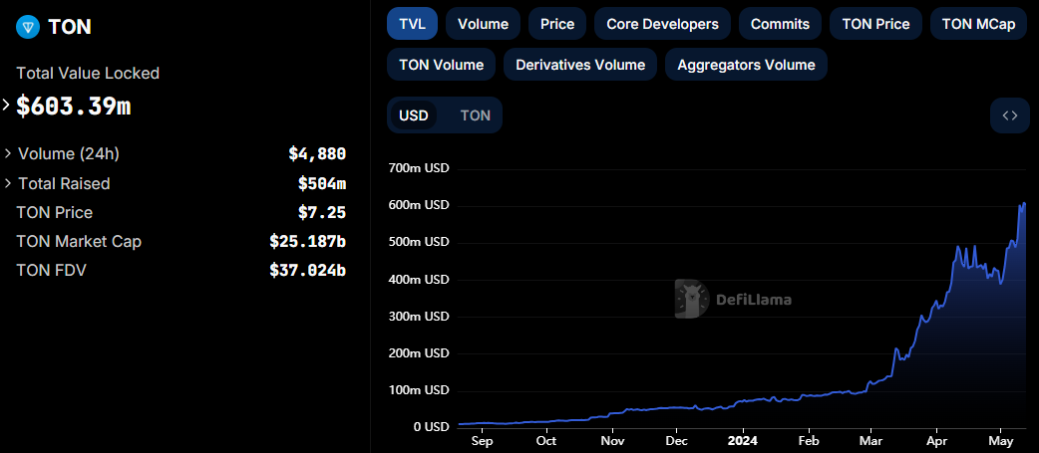This screenshot has height=453, width=1039.
Task: Click the 500m USD axis label
Action: click(x=418, y=243)
